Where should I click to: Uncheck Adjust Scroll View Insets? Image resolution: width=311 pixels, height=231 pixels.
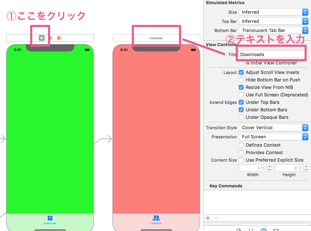point(241,72)
